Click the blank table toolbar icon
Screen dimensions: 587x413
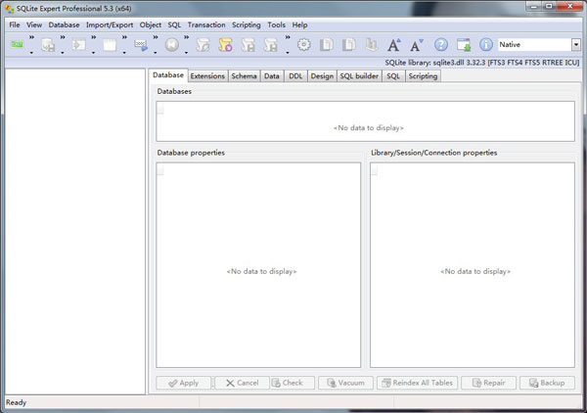pyautogui.click(x=110, y=45)
